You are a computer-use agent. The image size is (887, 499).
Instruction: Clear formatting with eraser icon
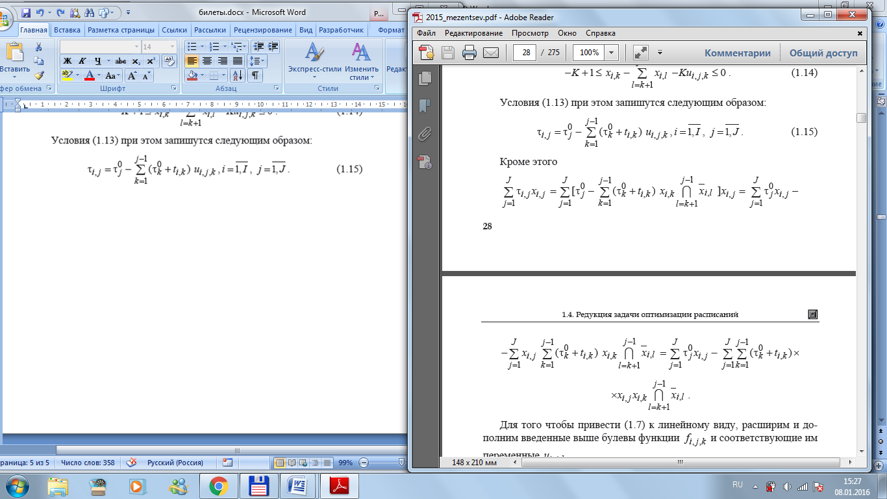169,60
